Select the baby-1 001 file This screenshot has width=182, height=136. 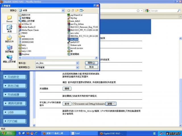coord(25,51)
